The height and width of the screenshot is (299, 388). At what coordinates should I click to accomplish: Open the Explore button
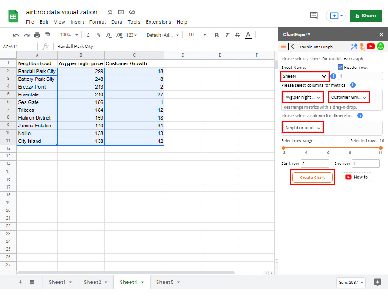tap(378, 282)
